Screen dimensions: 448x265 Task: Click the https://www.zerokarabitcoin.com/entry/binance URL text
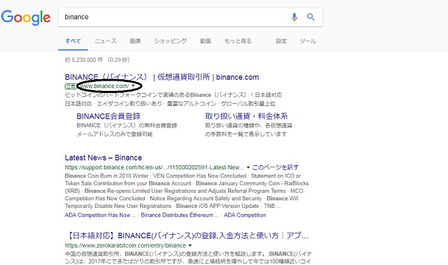[x=125, y=245]
